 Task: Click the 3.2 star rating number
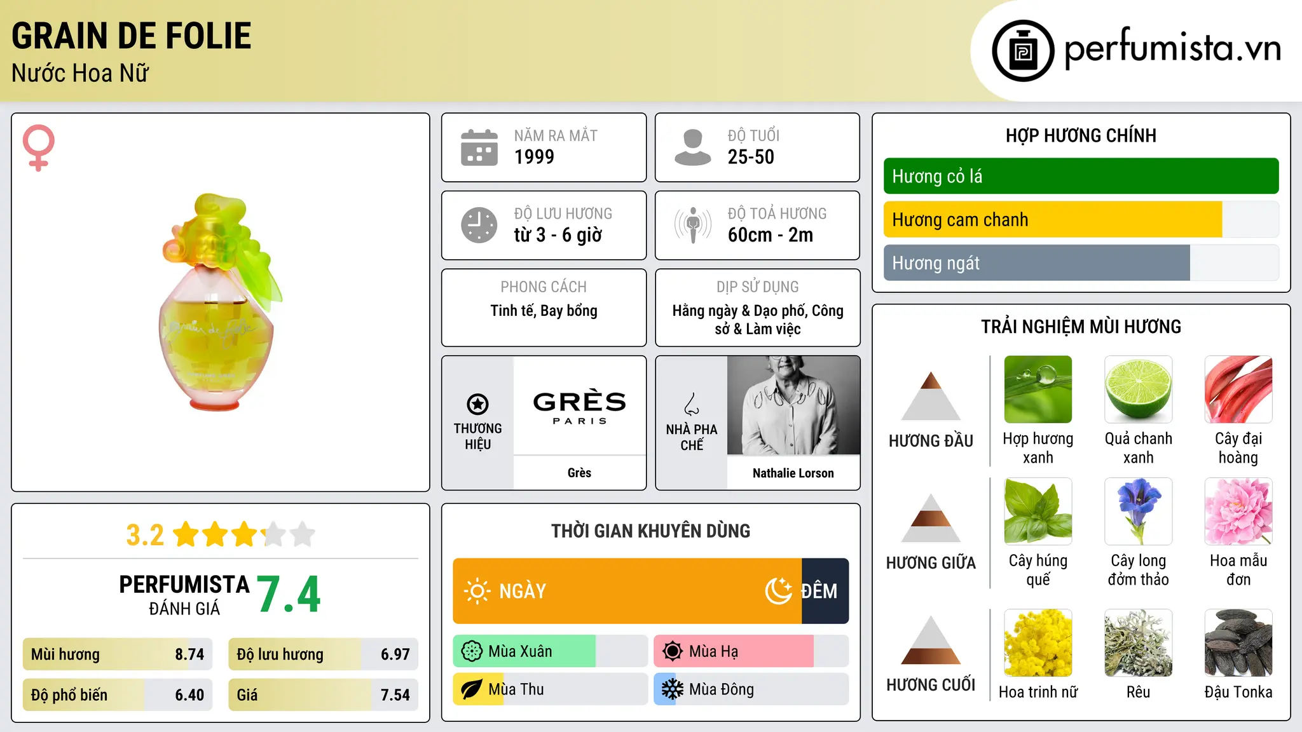(145, 535)
